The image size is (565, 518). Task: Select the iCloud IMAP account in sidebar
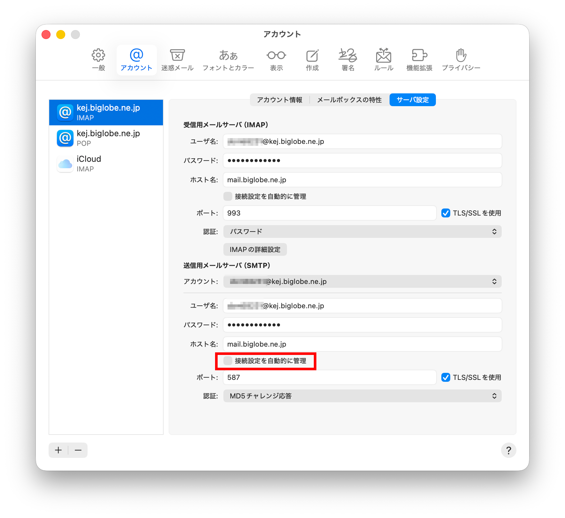(x=106, y=164)
